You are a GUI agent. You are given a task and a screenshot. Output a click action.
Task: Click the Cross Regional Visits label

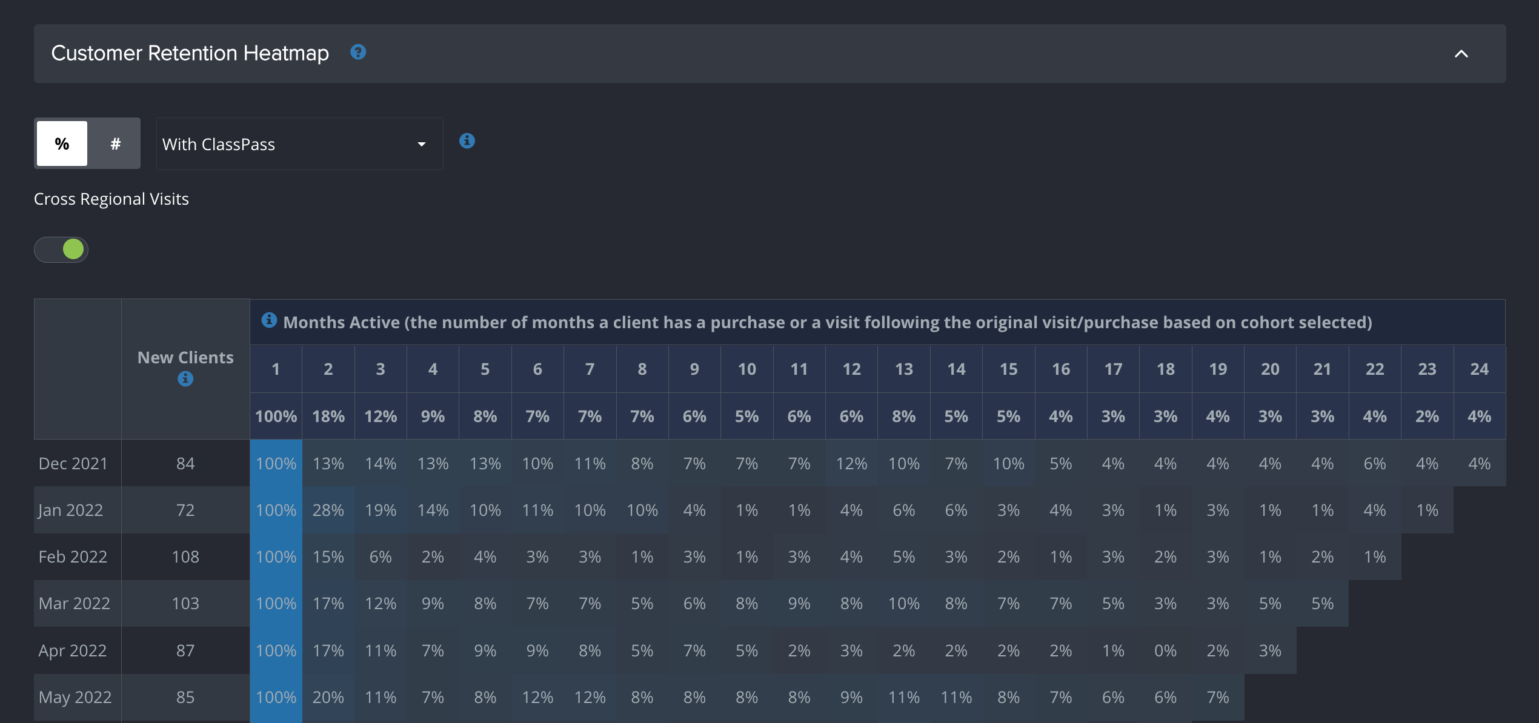click(111, 199)
